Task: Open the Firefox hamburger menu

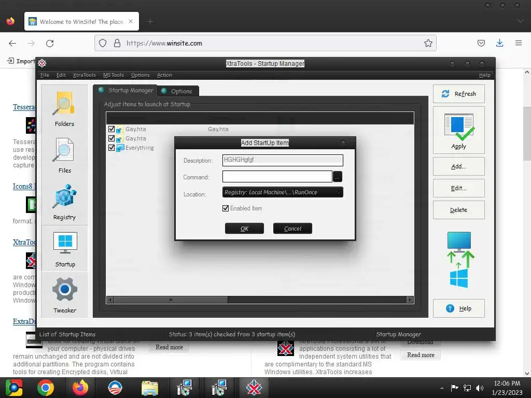Action: [x=519, y=43]
